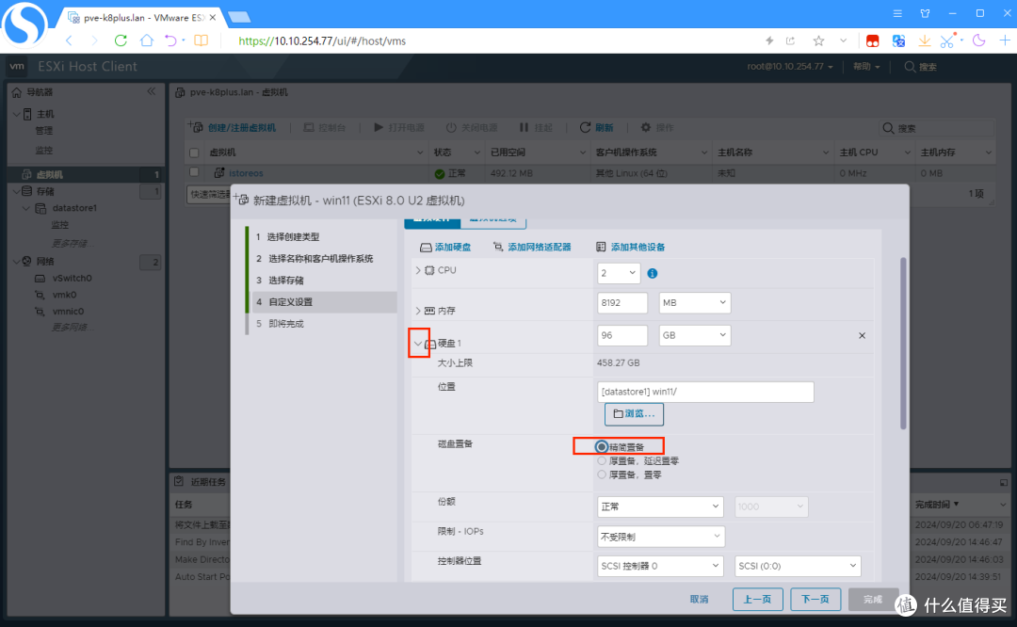The height and width of the screenshot is (627, 1017).
Task: Expand the CPU settings row
Action: [x=418, y=270]
